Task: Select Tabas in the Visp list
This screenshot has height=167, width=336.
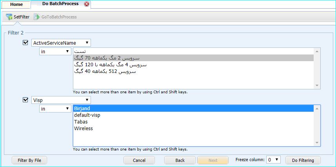Action: pyautogui.click(x=81, y=122)
